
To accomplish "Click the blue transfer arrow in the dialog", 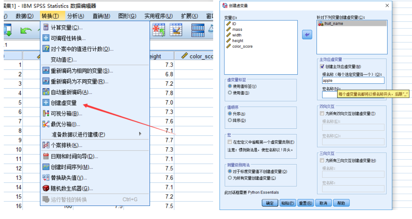I will pyautogui.click(x=307, y=35).
